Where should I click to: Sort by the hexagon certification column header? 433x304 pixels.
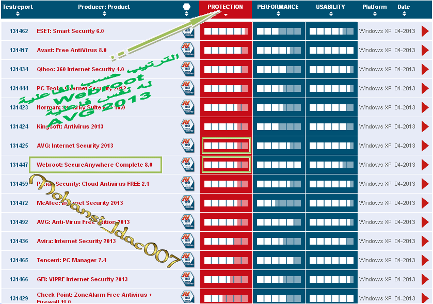(x=187, y=9)
